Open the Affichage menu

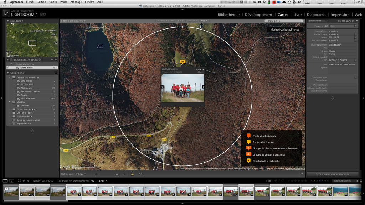click(x=76, y=2)
